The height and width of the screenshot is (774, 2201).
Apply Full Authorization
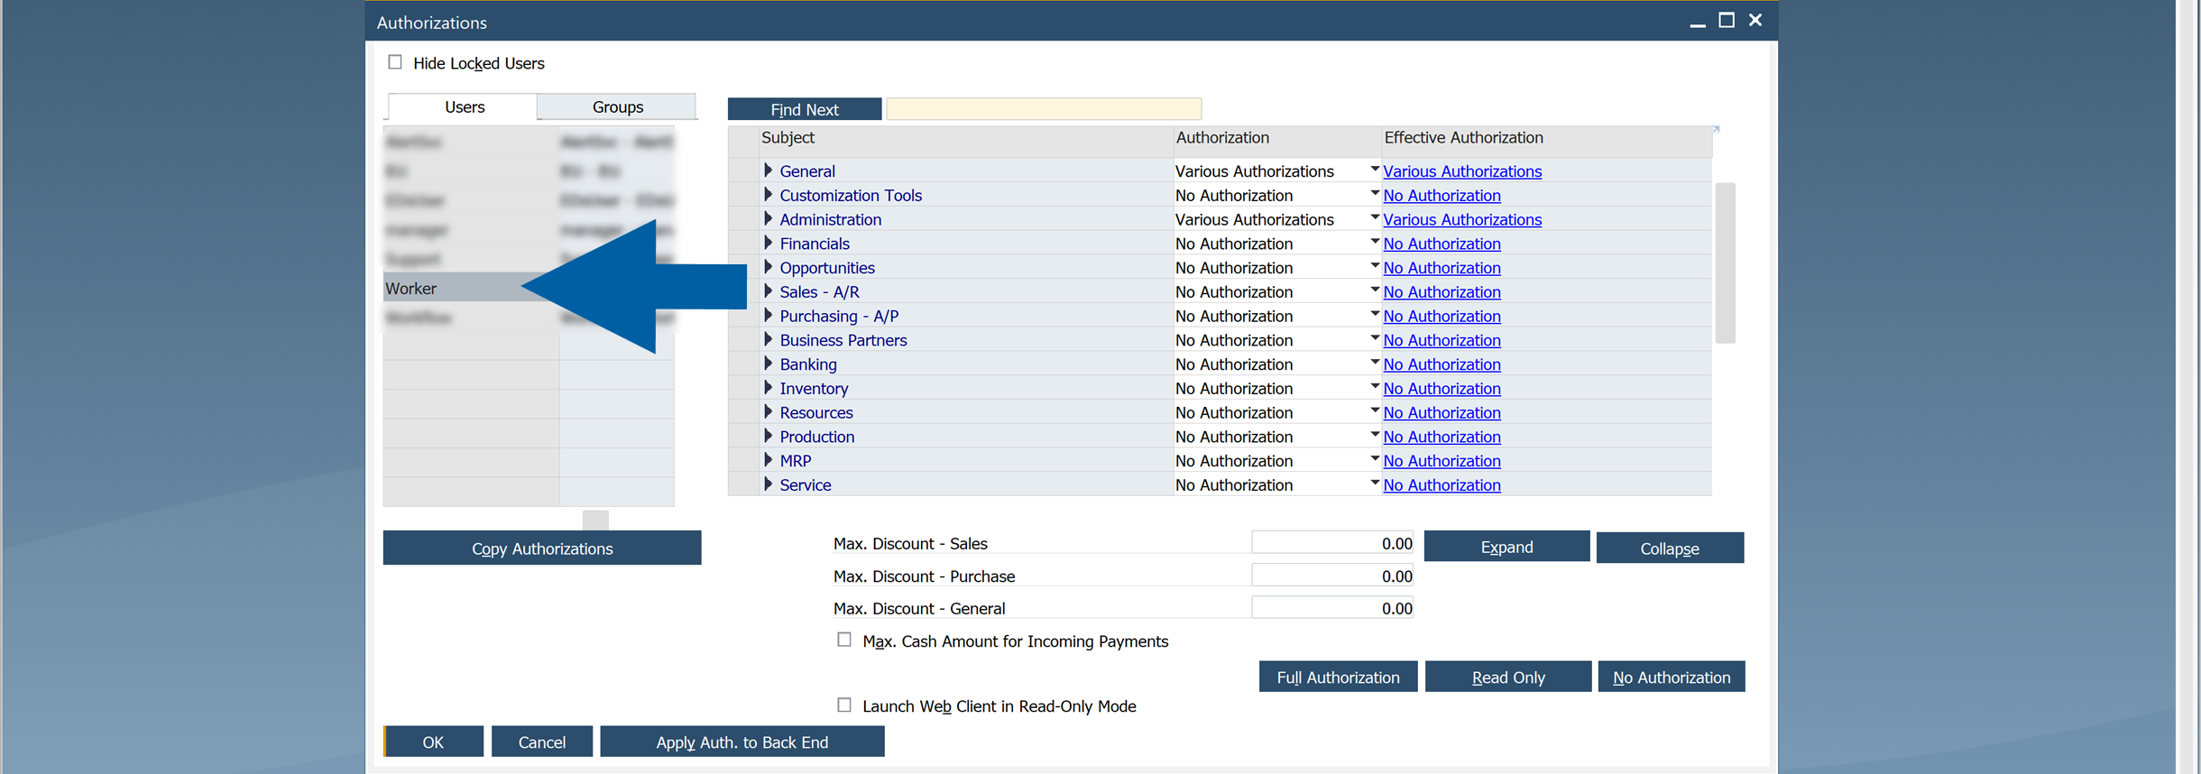(1338, 677)
